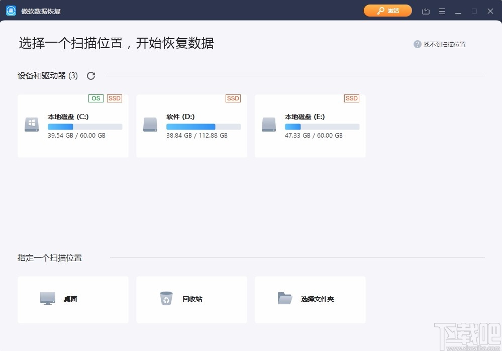Select the desktop monitor icon on 桌面 card
502x351 pixels.
pyautogui.click(x=48, y=298)
